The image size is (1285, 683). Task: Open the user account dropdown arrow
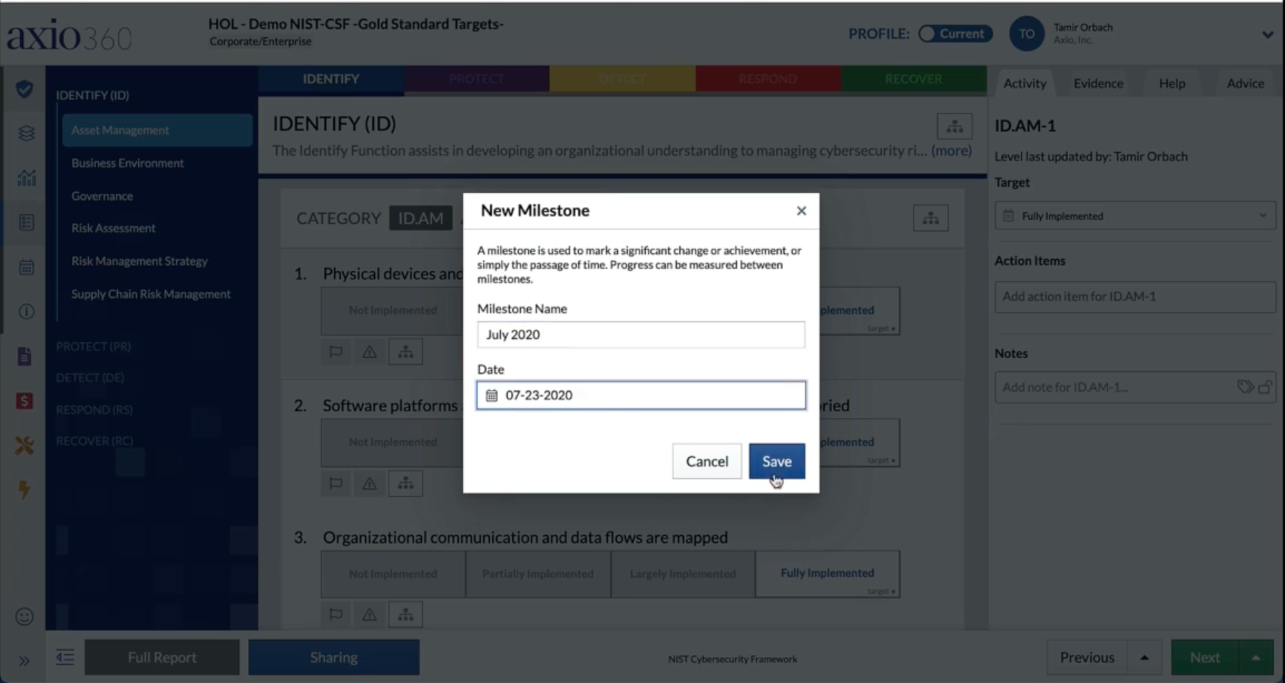[1267, 34]
